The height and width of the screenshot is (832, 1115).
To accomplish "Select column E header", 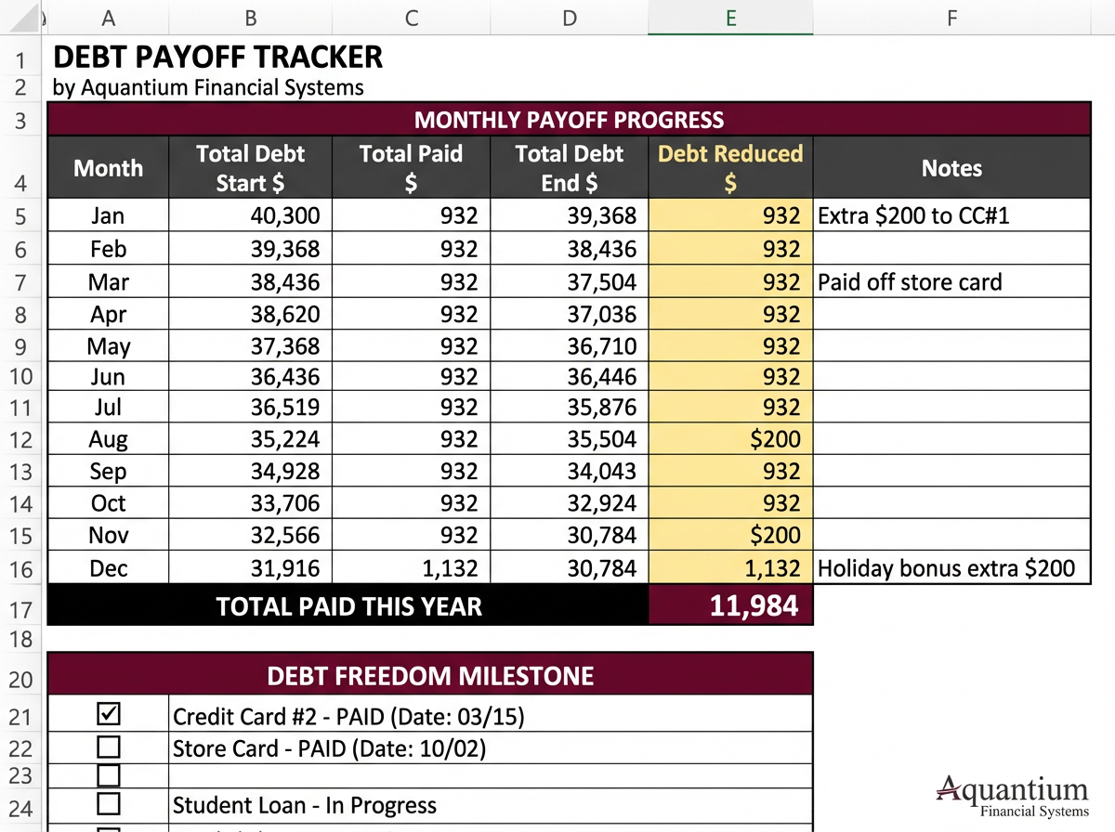I will pos(730,17).
